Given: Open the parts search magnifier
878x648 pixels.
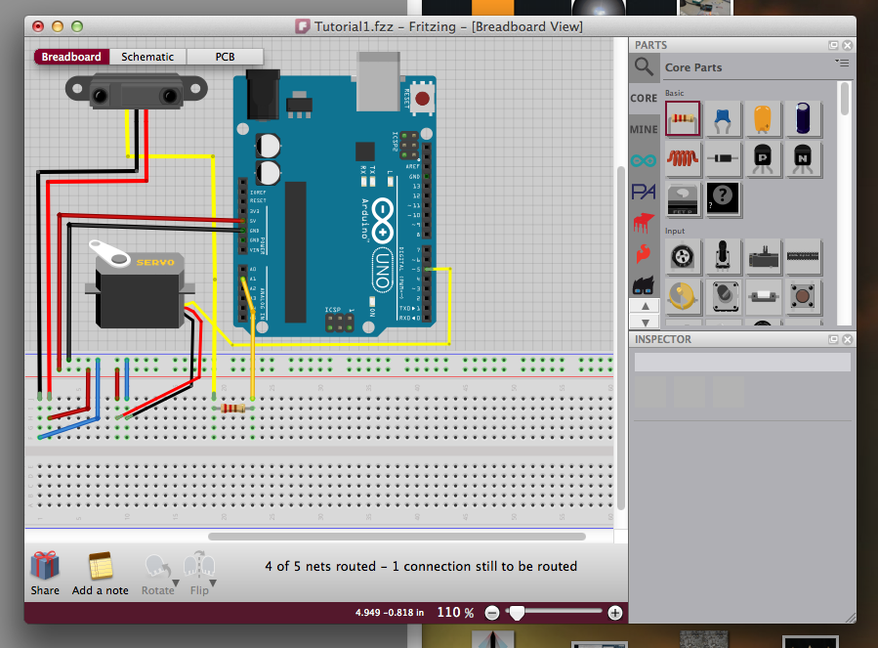Looking at the screenshot, I should point(645,68).
